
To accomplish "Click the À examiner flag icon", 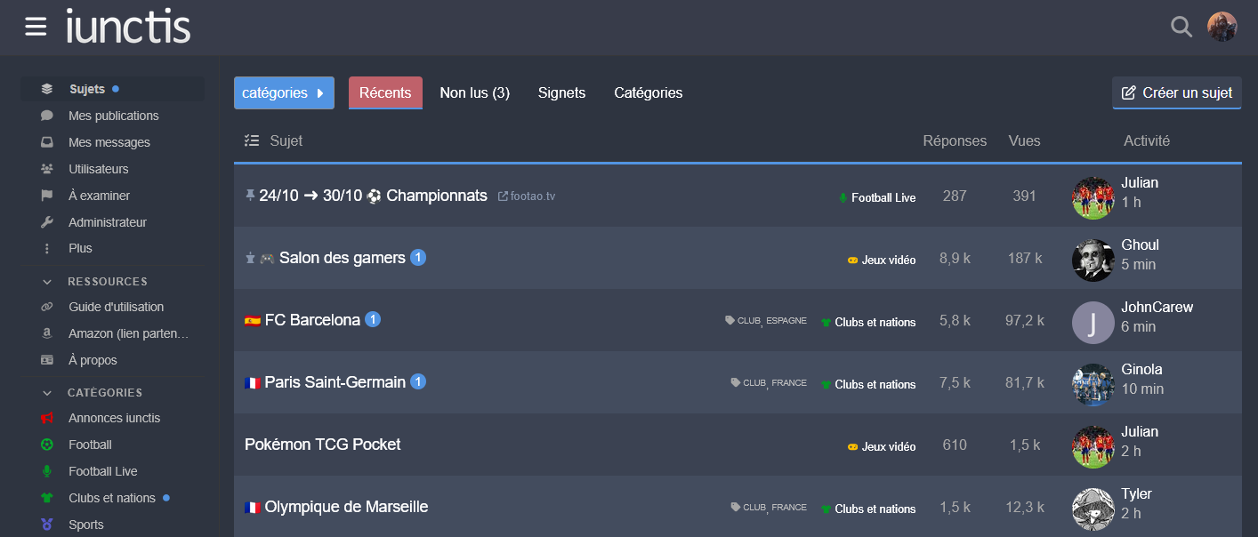I will click(x=47, y=196).
